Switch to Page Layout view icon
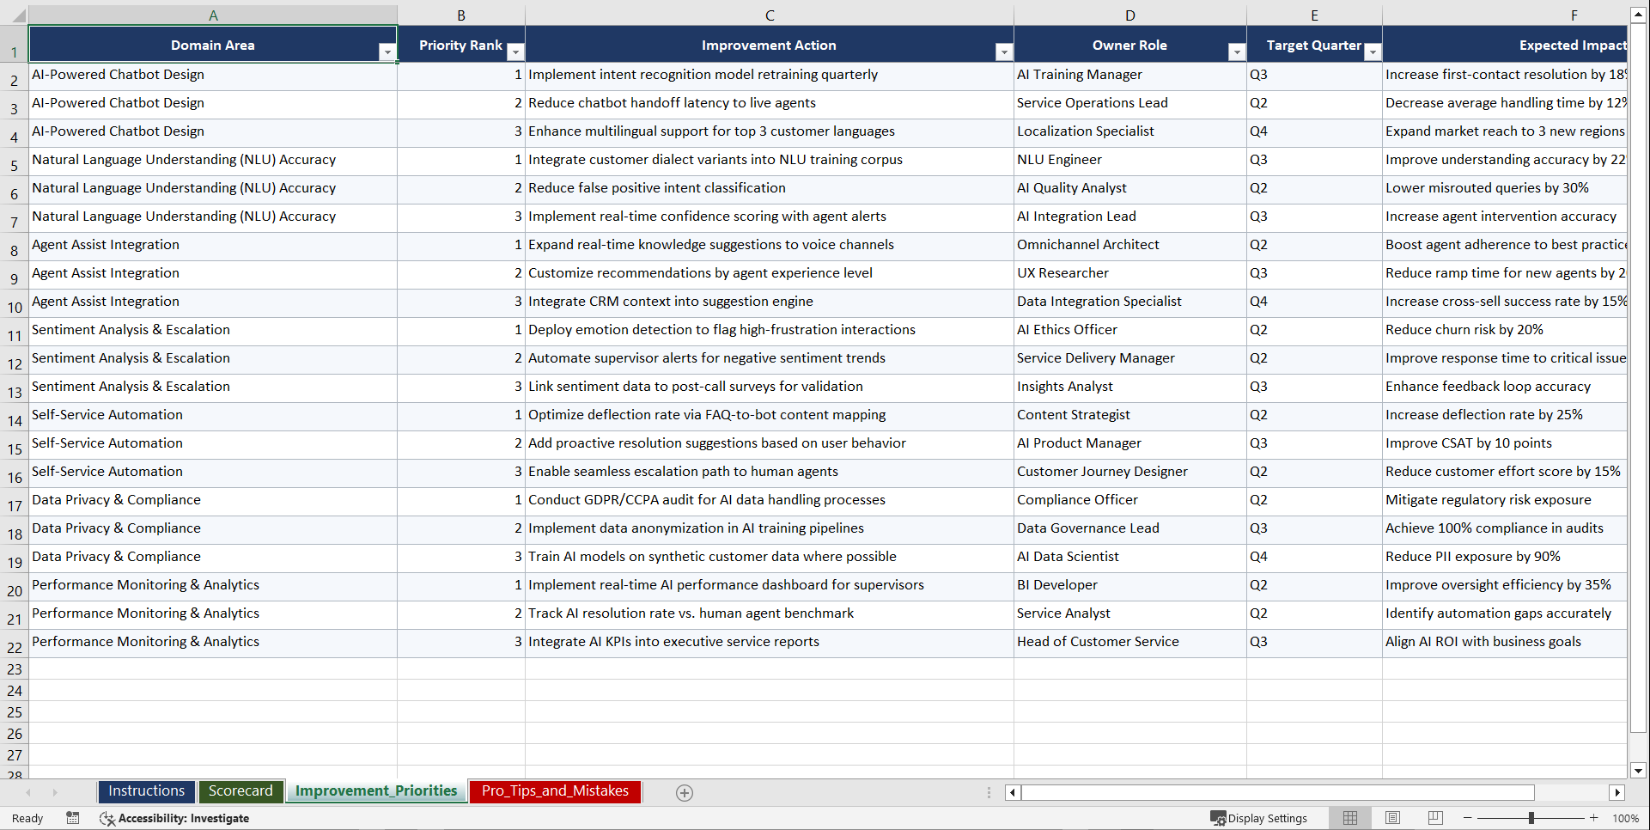Screen dimensions: 1650x830 [1392, 817]
